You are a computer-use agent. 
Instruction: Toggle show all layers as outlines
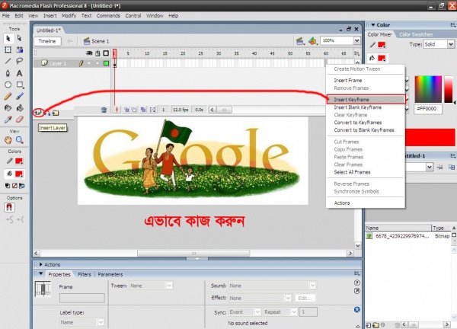[x=106, y=53]
